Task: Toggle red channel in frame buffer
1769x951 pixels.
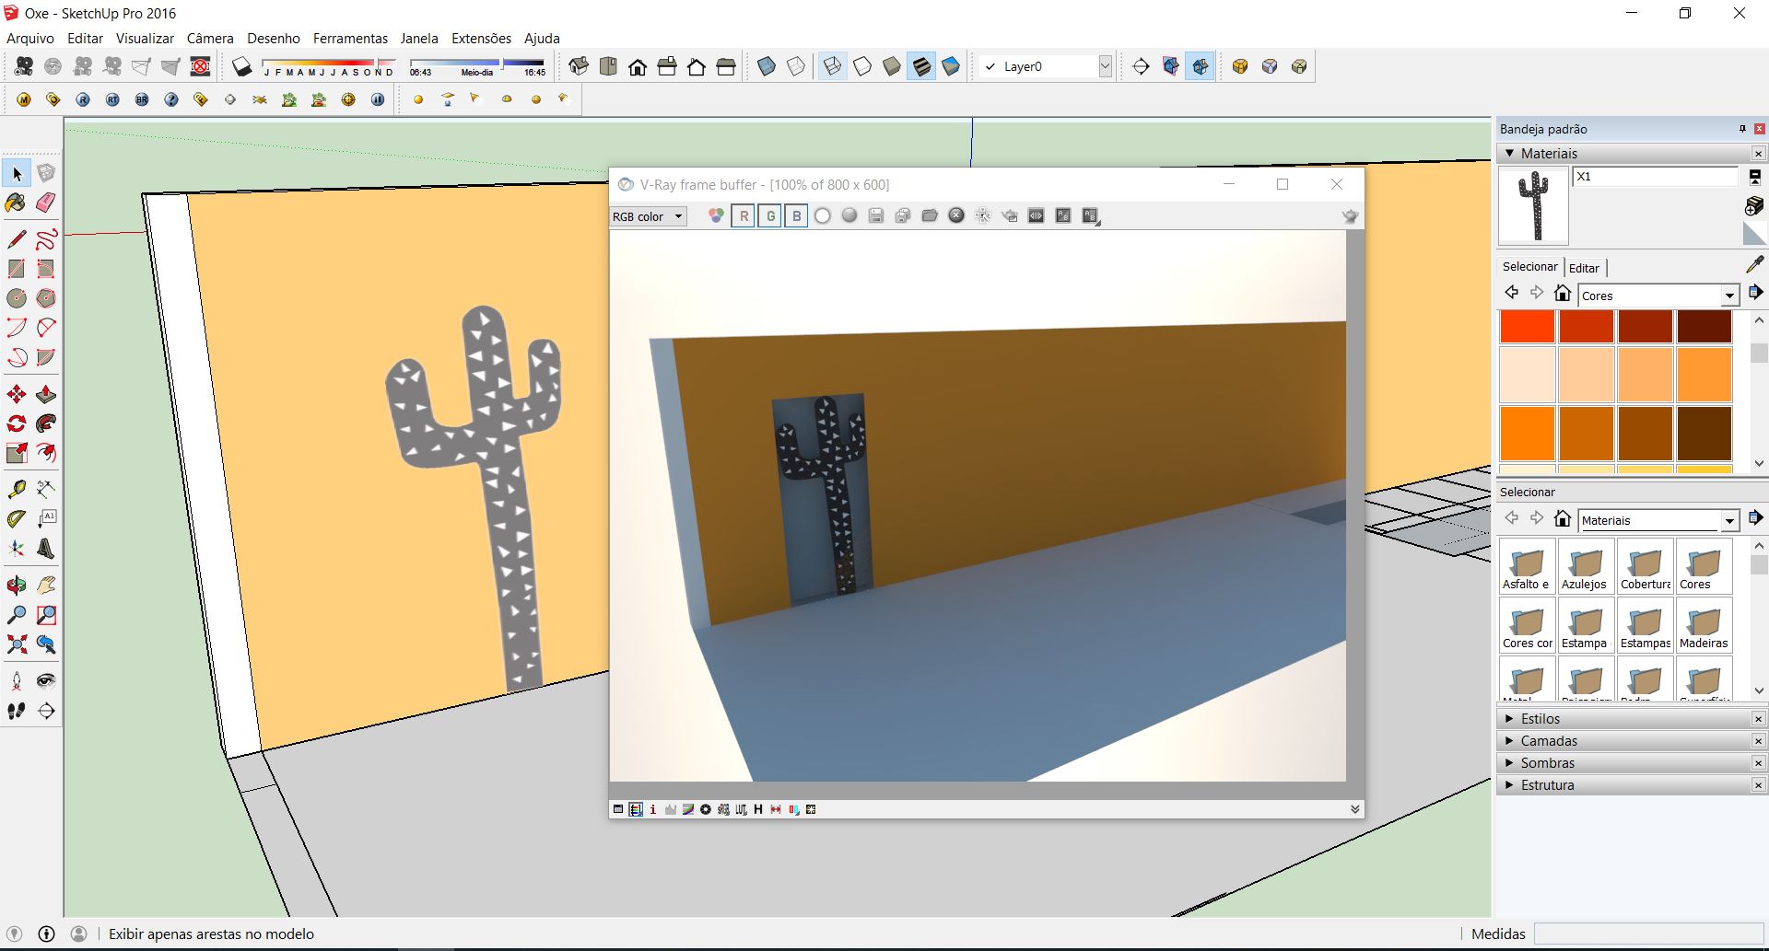Action: [x=744, y=216]
